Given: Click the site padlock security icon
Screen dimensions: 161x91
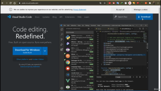Looking at the screenshot, I should (x=20, y=3).
